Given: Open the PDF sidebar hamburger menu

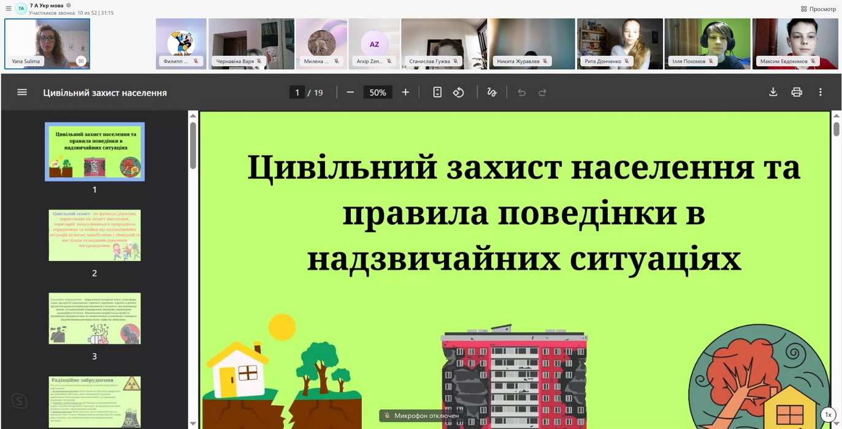Looking at the screenshot, I should (22, 93).
